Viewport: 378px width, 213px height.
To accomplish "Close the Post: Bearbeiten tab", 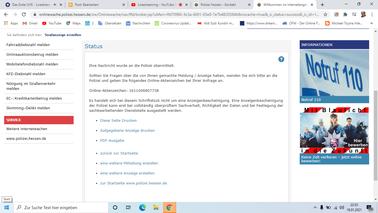I will [123, 5].
